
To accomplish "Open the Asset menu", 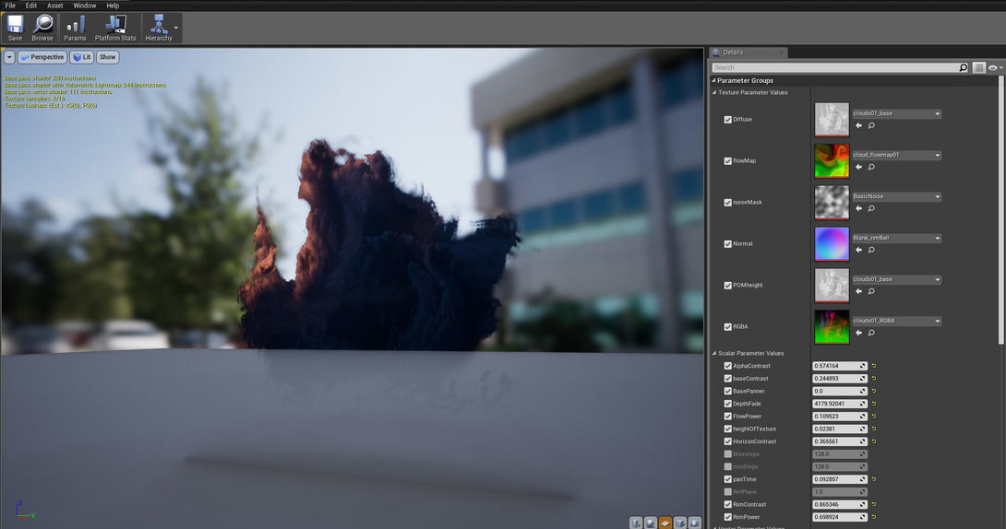I will [55, 6].
